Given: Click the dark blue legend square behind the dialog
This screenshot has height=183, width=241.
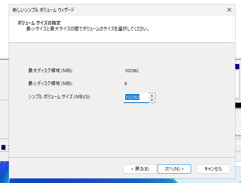Looking at the screenshot, I should click(4, 147).
